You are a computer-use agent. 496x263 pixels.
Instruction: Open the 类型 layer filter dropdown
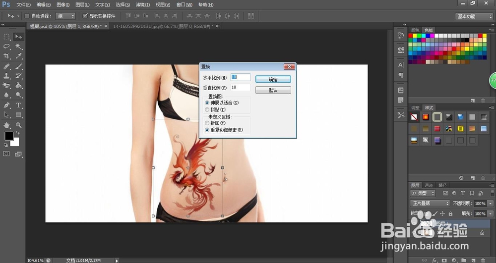tap(423, 193)
